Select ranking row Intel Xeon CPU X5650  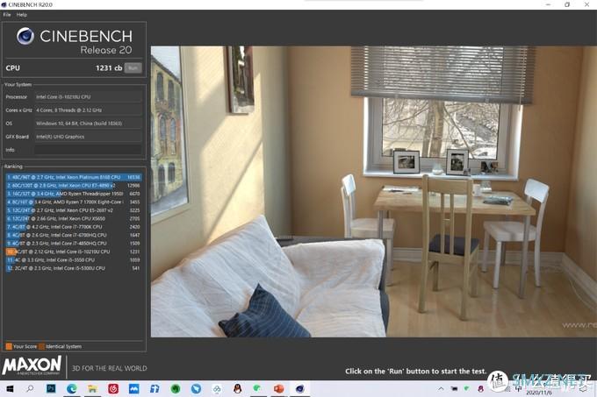(x=74, y=219)
